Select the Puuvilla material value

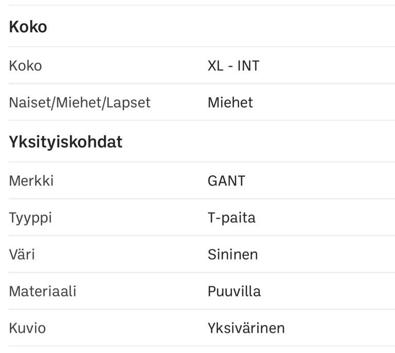click(234, 291)
